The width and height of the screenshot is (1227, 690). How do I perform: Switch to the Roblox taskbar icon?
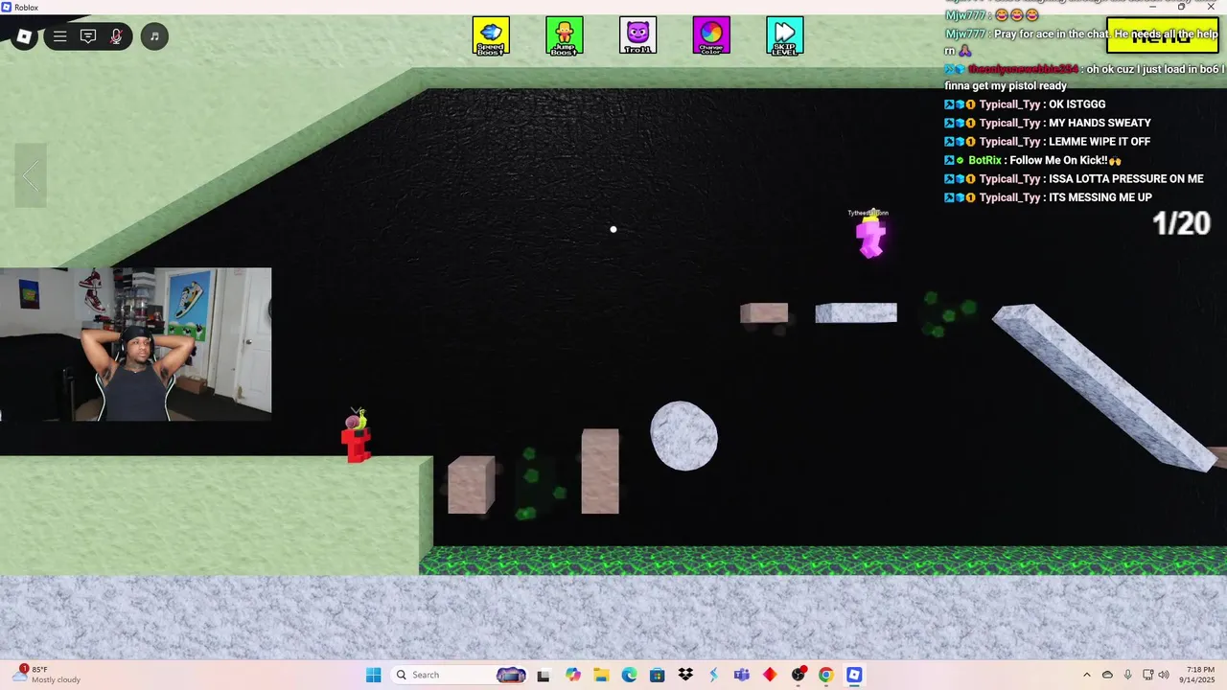click(x=854, y=675)
